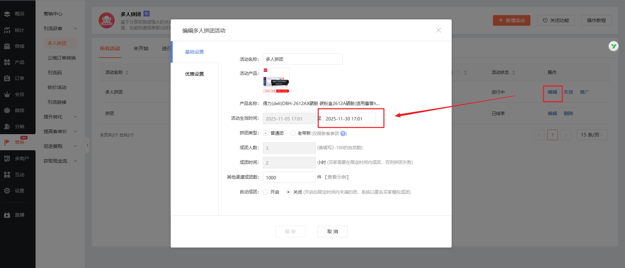The height and width of the screenshot is (268, 625).
Task: Enable 自动成团 with the 开启 radio
Action: click(x=266, y=192)
